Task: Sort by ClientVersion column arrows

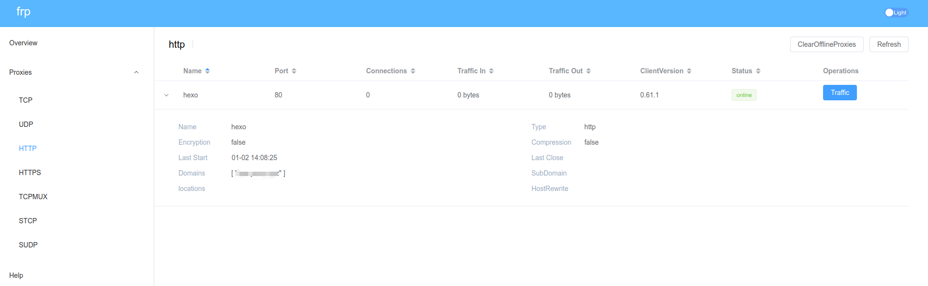Action: pos(689,71)
